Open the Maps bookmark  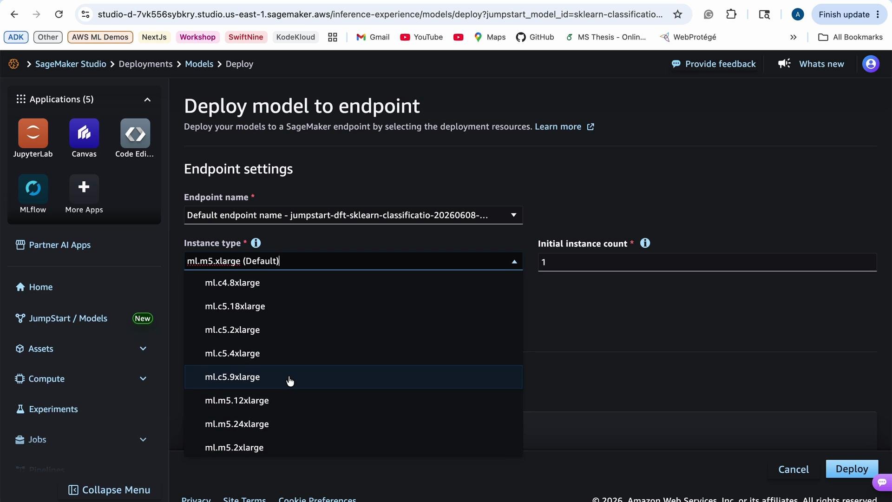coord(490,37)
